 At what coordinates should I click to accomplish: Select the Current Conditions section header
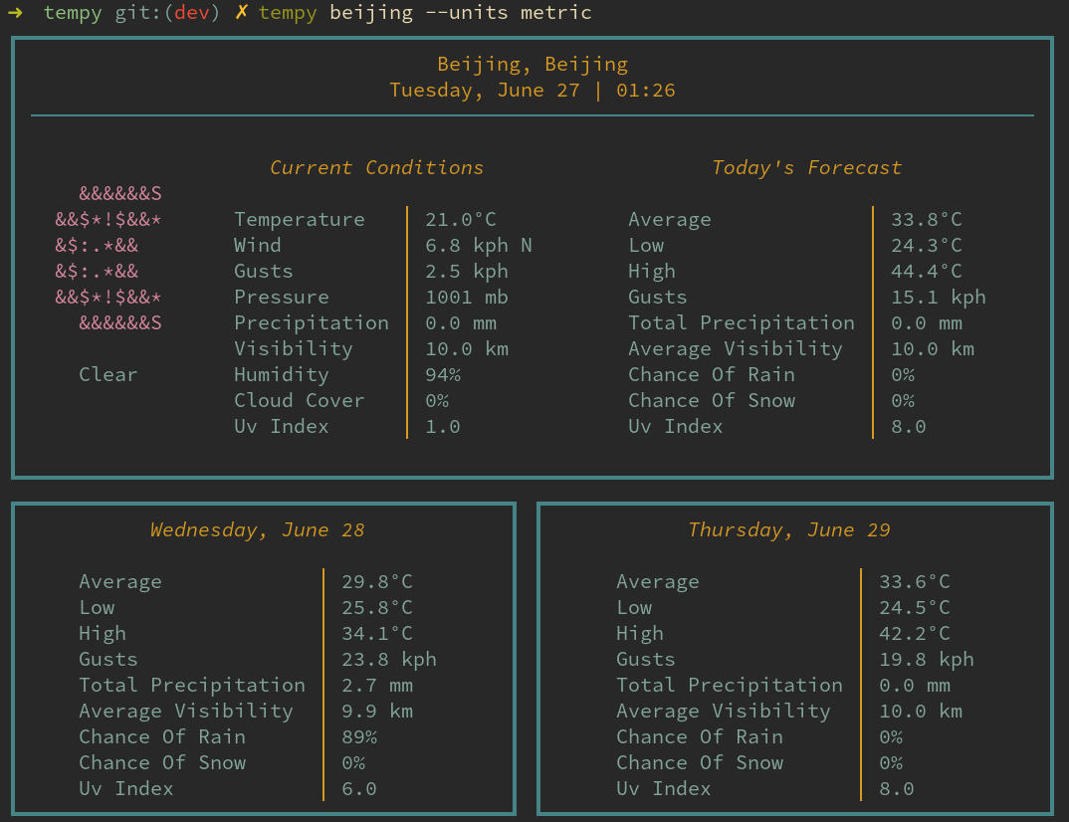click(376, 167)
